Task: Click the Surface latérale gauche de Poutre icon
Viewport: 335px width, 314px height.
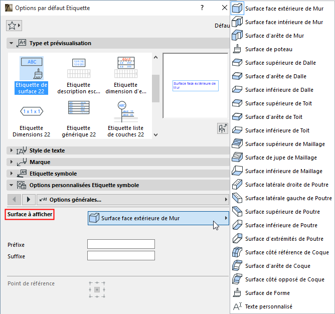Action: pyautogui.click(x=237, y=198)
